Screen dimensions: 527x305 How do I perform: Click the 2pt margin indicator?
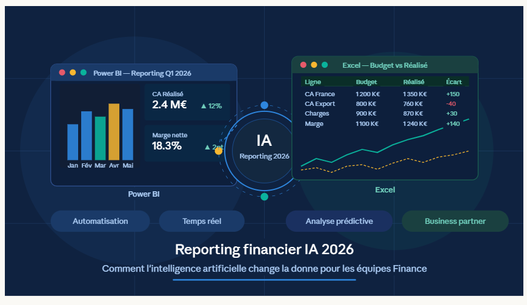tap(214, 147)
